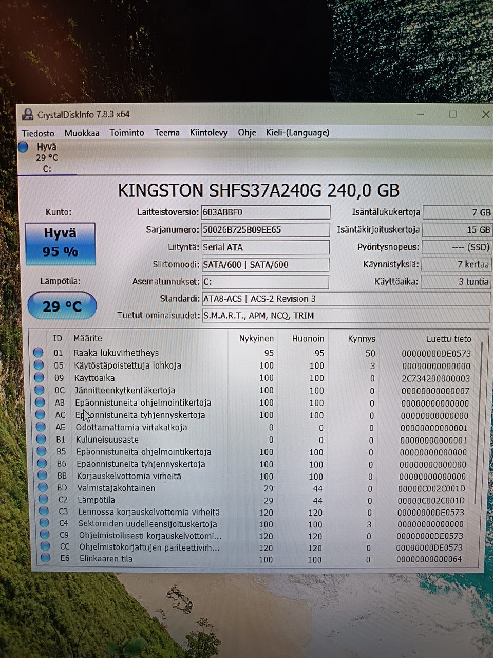The height and width of the screenshot is (658, 493).
Task: Maximize the CrystalDiskInfo window
Action: 452,114
